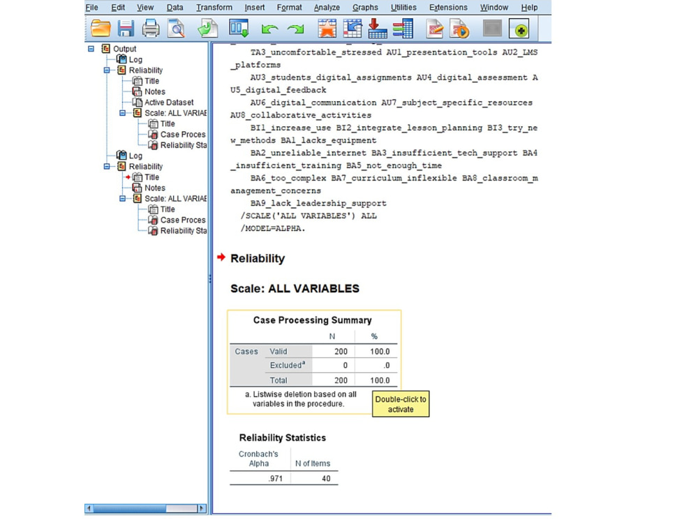Click the Go to Case toolbar icon

click(x=352, y=29)
